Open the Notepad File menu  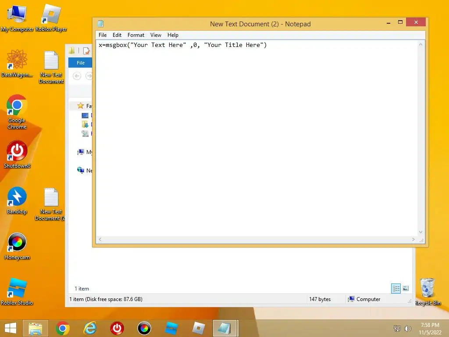coord(103,35)
